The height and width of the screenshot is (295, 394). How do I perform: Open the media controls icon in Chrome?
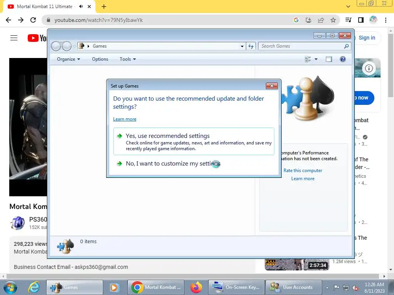[x=348, y=20]
